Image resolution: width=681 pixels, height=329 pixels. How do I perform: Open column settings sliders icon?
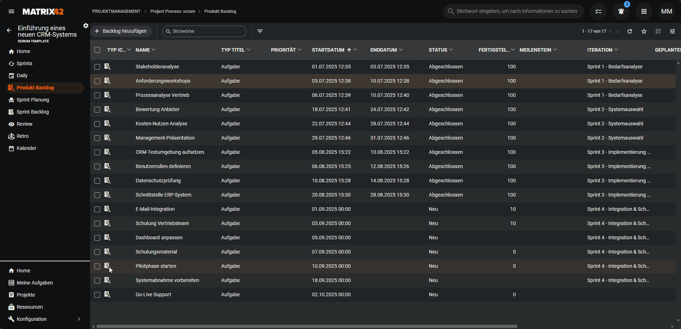point(672,31)
